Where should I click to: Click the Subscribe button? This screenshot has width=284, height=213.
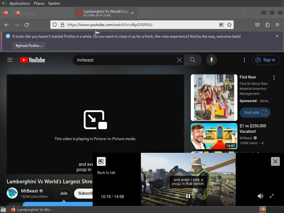pyautogui.click(x=83, y=193)
